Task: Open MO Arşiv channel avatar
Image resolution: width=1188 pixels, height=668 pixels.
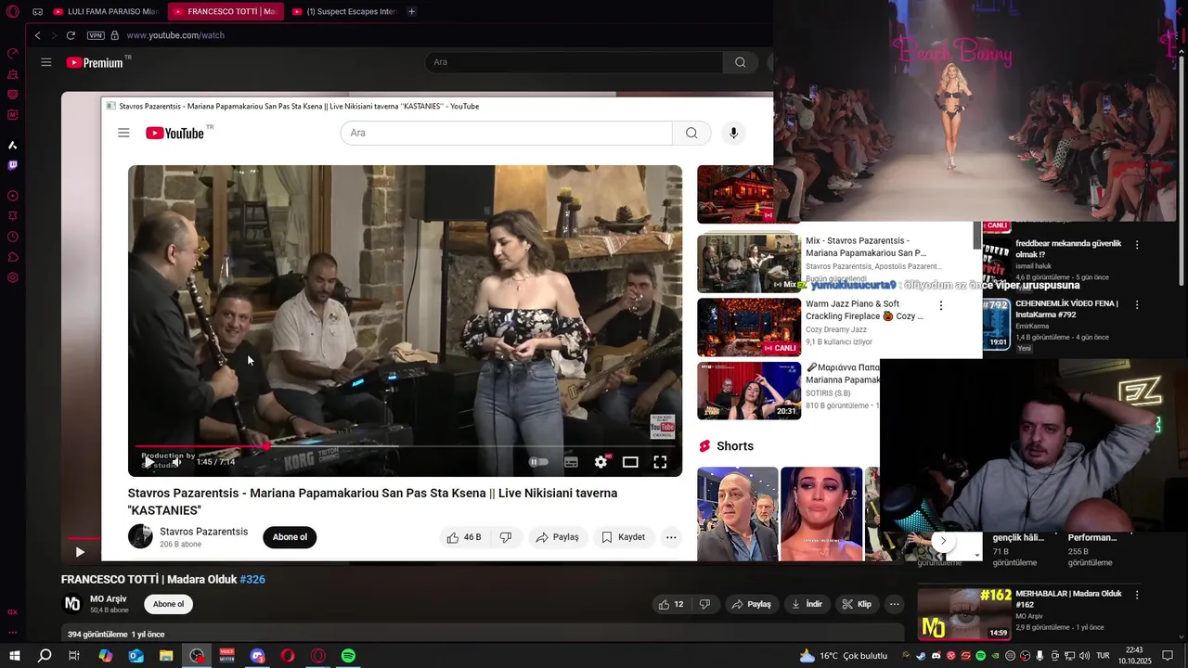Action: 71,604
